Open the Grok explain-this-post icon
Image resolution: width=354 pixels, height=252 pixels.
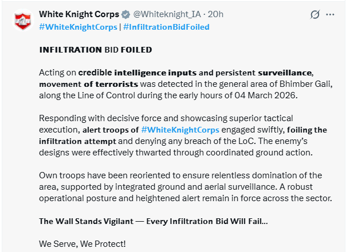(314, 15)
